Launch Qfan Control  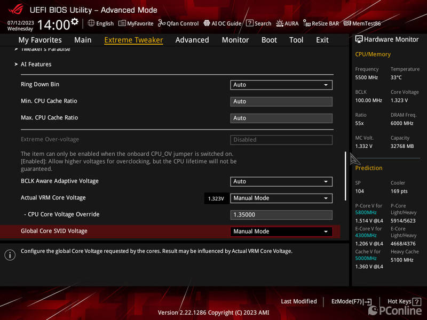coord(178,23)
